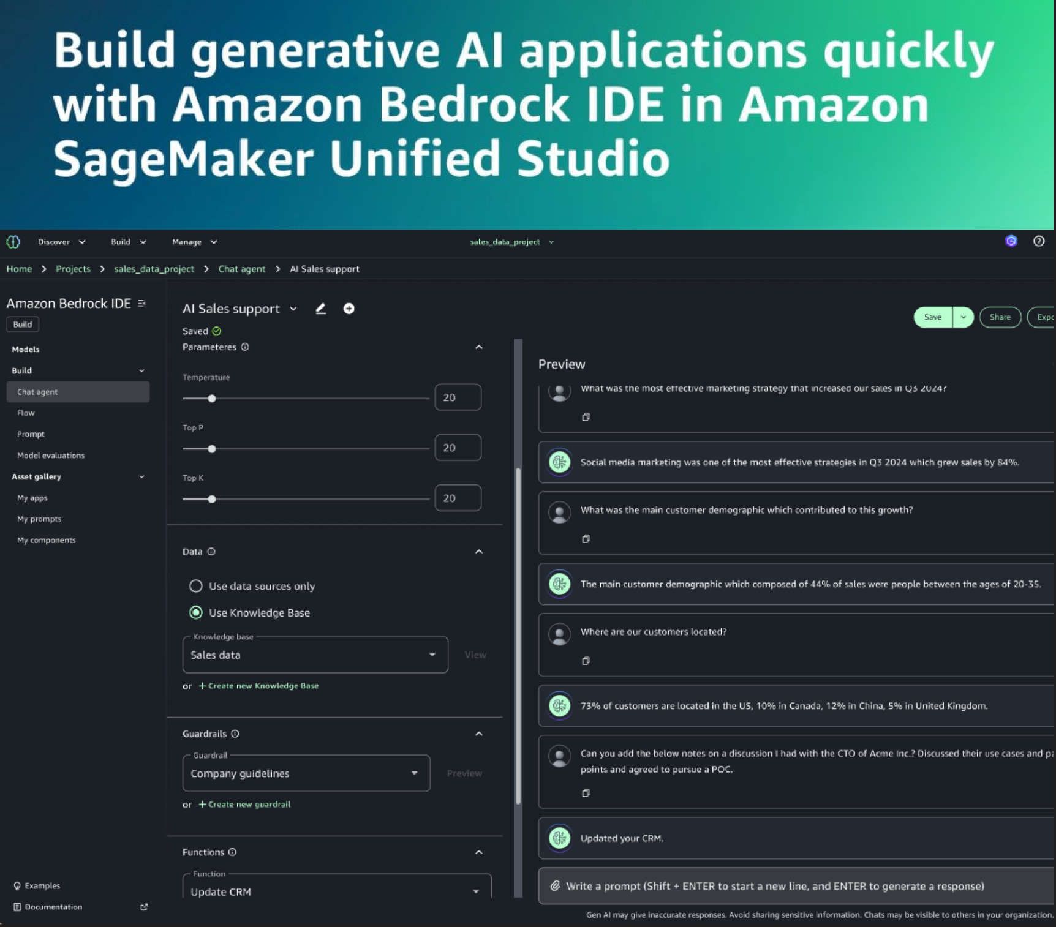The width and height of the screenshot is (1056, 927).
Task: Collapse the Guardrails section
Action: [x=479, y=734]
